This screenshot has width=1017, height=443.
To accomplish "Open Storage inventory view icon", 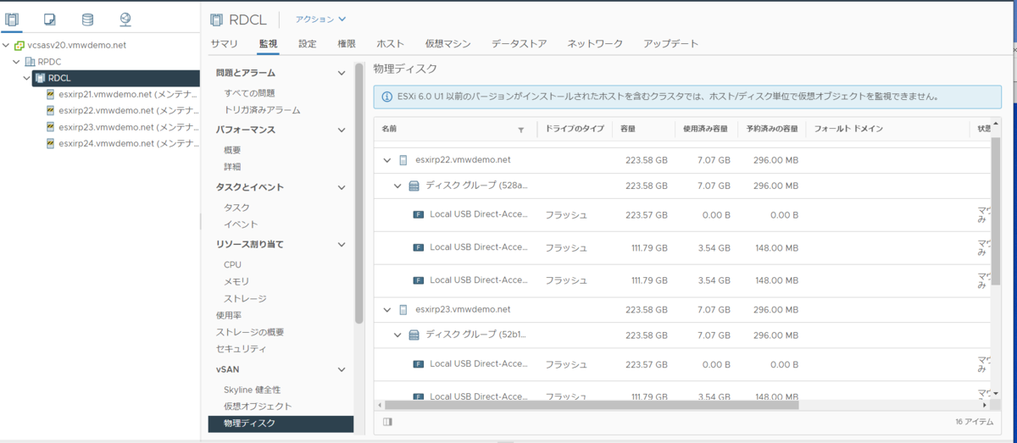I will pos(87,19).
